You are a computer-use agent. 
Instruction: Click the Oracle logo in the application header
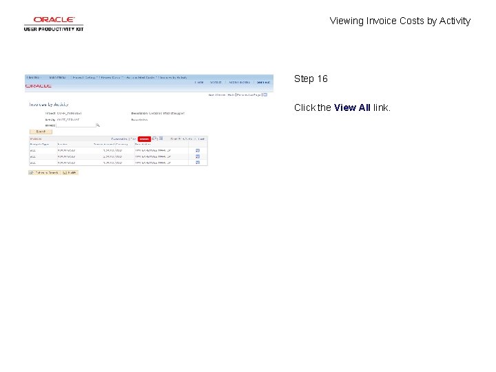click(x=39, y=85)
